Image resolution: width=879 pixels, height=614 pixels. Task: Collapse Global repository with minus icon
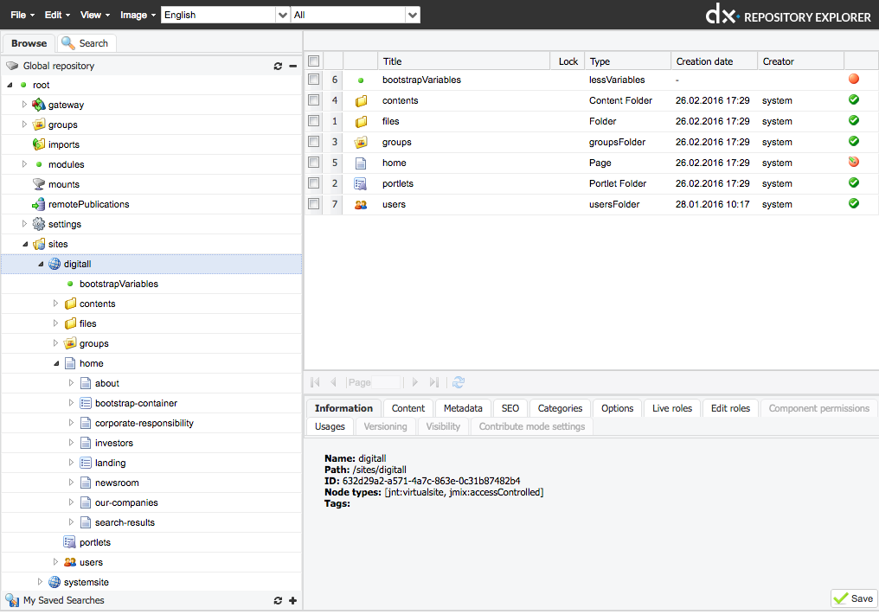292,66
